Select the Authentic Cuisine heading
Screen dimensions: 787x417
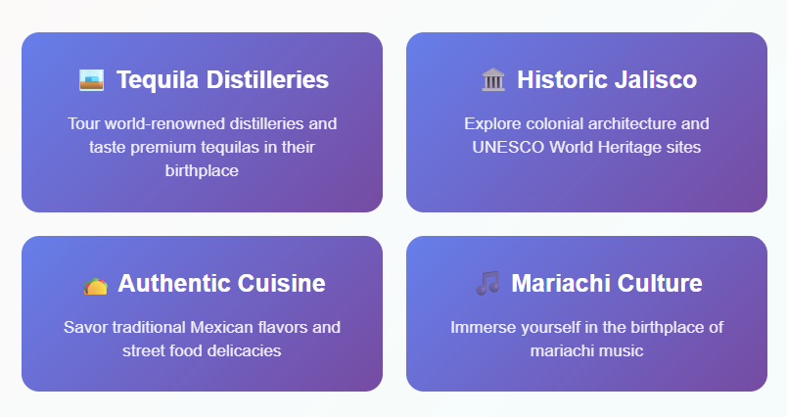tap(221, 283)
